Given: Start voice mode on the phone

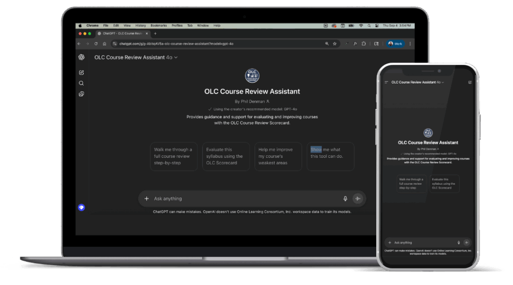Looking at the screenshot, I should click(x=466, y=242).
